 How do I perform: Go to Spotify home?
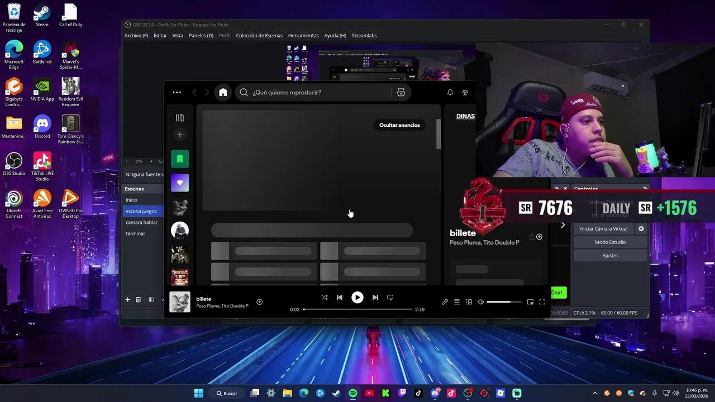pyautogui.click(x=223, y=92)
